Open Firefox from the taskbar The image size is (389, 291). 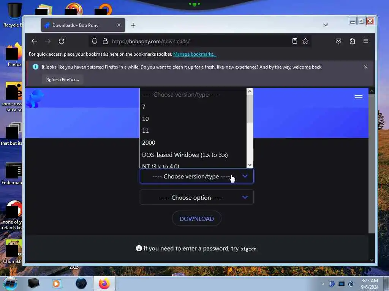(x=104, y=283)
